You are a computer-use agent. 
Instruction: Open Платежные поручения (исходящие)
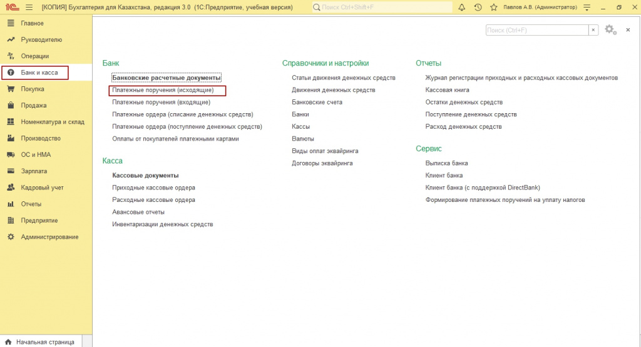[x=163, y=90]
